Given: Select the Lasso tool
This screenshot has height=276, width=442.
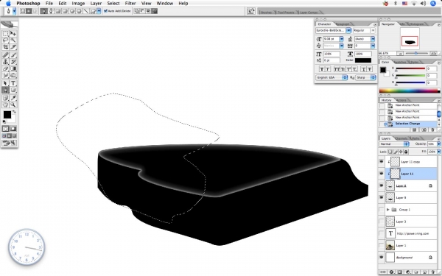Looking at the screenshot, I should pos(5,40).
